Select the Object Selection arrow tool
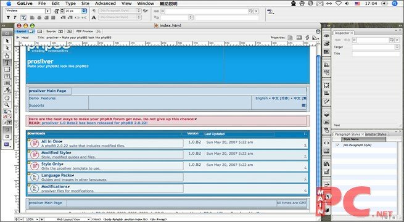The height and width of the screenshot is (222, 404). 7,41
